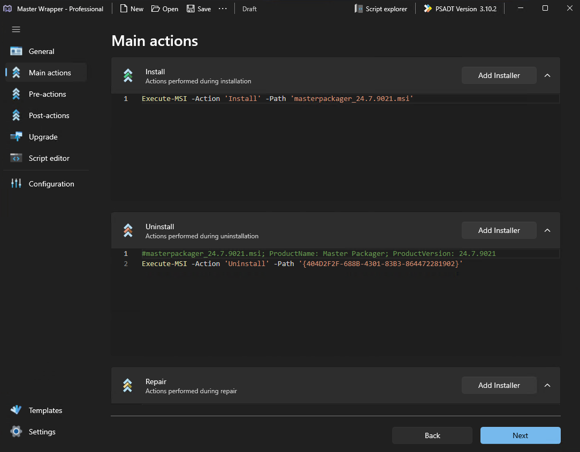The image size is (580, 452).
Task: Maximize the Master Wrapper window
Action: [545, 8]
